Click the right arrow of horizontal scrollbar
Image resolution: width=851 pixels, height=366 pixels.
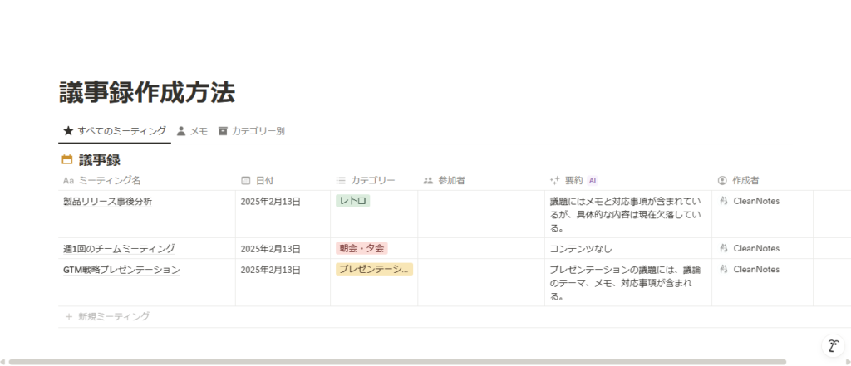[848, 362]
